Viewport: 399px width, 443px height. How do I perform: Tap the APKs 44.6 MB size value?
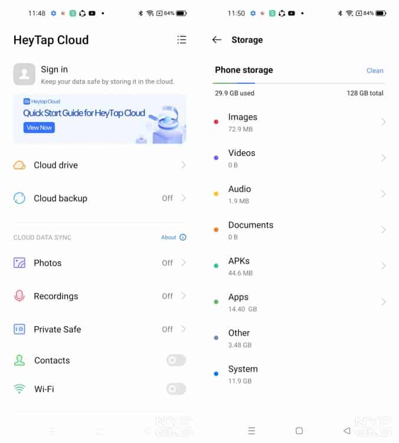(x=240, y=273)
